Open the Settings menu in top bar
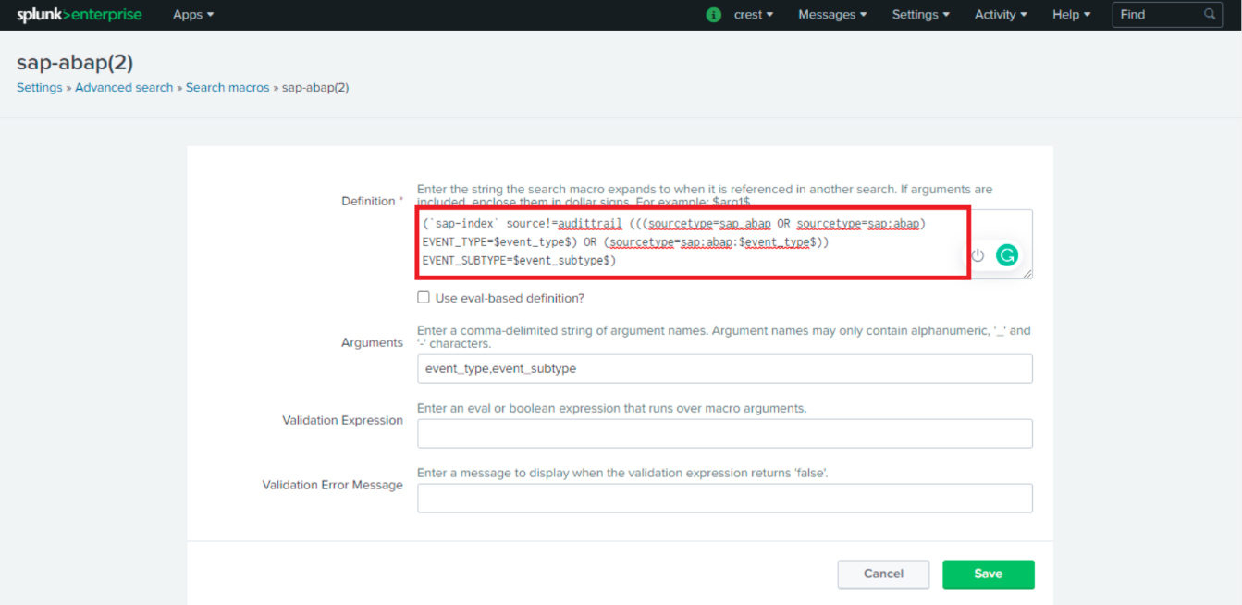Image resolution: width=1242 pixels, height=605 pixels. point(920,15)
